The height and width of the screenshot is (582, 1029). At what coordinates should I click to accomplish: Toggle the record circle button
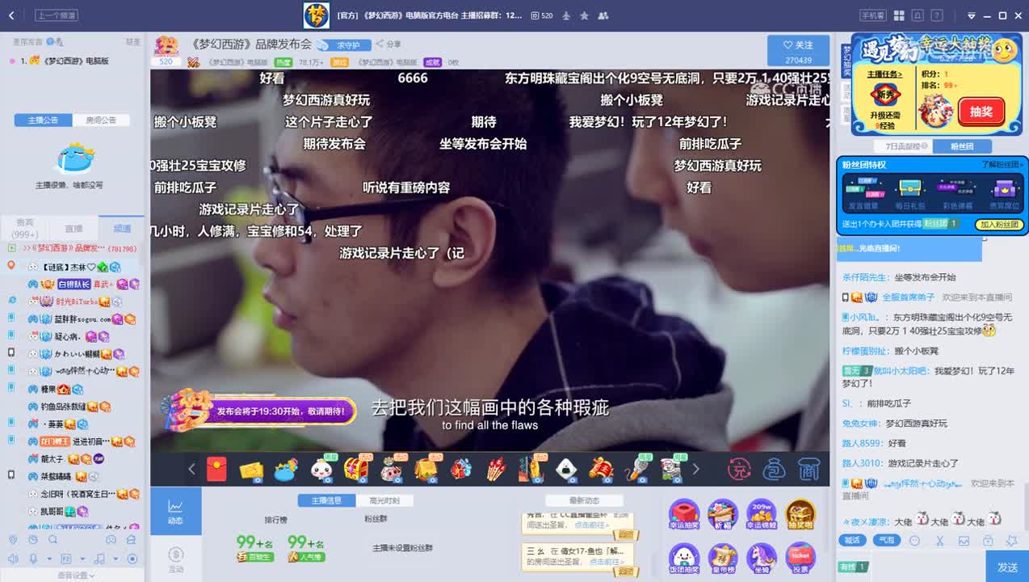[x=132, y=559]
